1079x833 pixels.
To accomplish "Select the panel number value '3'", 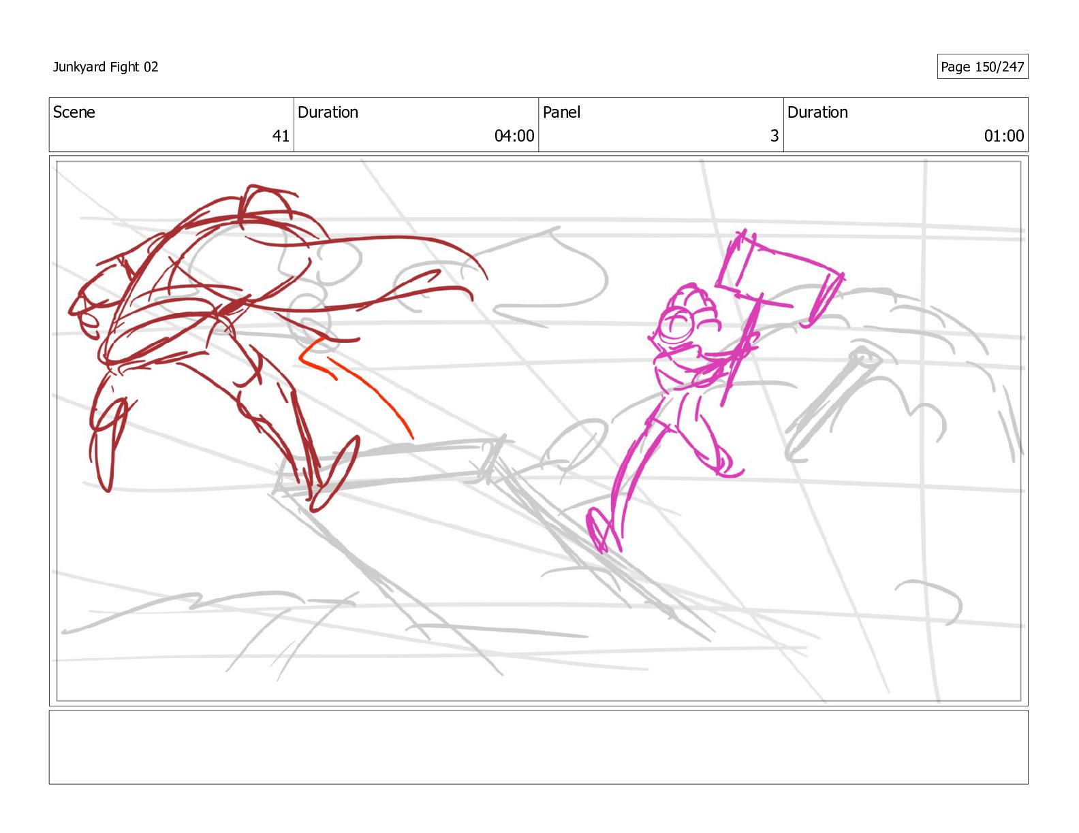I will click(x=775, y=136).
